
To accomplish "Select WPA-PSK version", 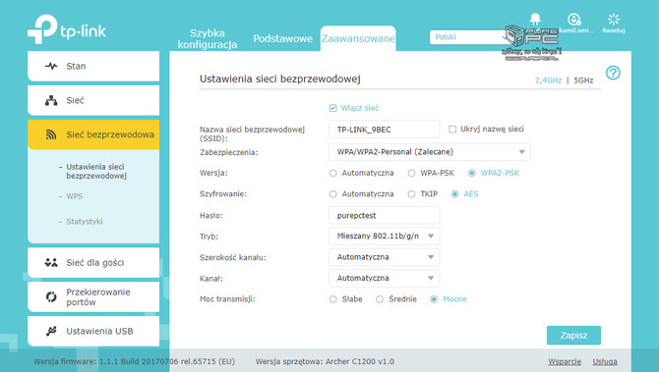I will 411,173.
